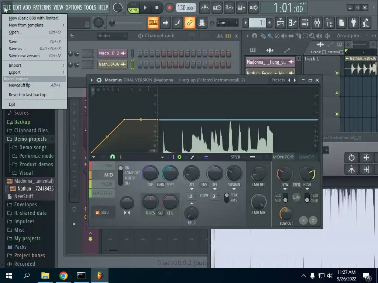The width and height of the screenshot is (378, 283).
Task: Open the Demo songs folder
Action: (32, 147)
